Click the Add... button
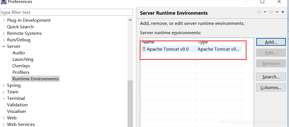Image resolution: width=289 pixels, height=127 pixels. coord(271,42)
